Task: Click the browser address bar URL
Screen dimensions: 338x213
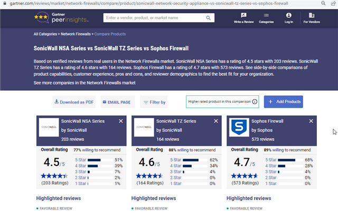Action: [x=149, y=4]
